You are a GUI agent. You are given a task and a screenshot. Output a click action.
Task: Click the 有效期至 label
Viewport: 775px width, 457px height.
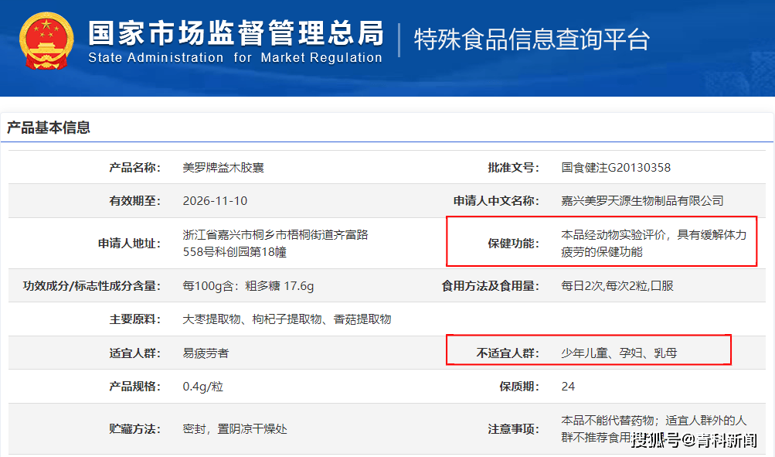pos(135,201)
